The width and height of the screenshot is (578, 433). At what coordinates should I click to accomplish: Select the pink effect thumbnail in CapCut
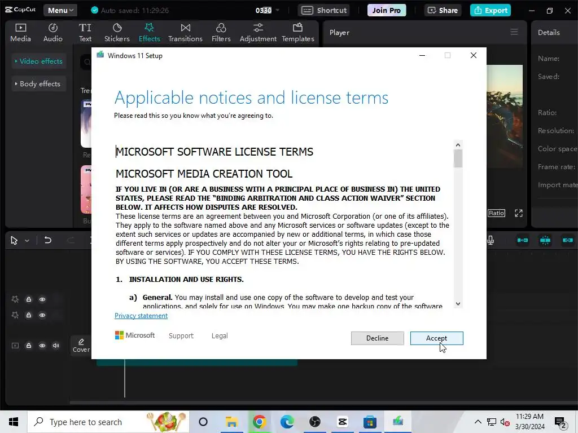(86, 189)
